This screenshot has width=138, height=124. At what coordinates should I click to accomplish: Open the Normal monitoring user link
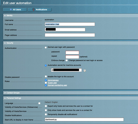point(57,85)
